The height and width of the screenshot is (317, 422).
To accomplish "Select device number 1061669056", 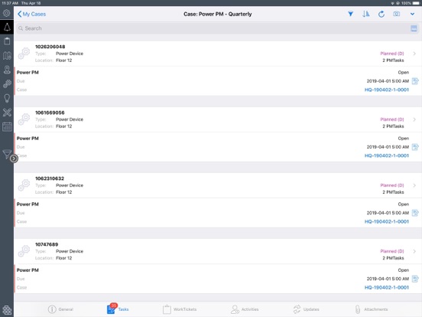I will point(50,113).
